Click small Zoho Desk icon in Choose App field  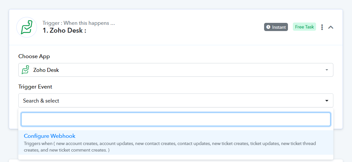pos(25,70)
